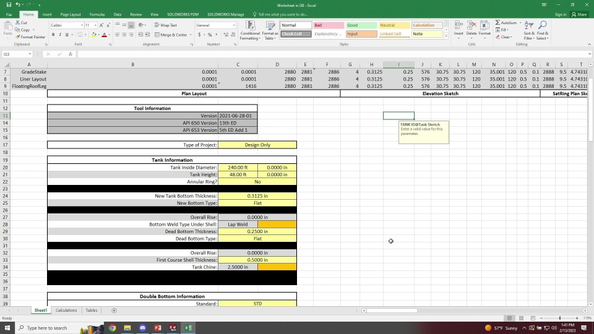Select Middle Align icon
The image size is (594, 334).
(124, 25)
